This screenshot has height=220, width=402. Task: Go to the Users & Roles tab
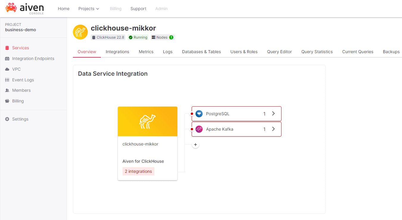tap(244, 52)
